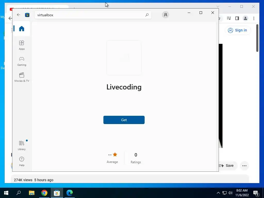Image resolution: width=264 pixels, height=198 pixels.
Task: Open the three-dot more actions on YouTube
Action: 244,166
